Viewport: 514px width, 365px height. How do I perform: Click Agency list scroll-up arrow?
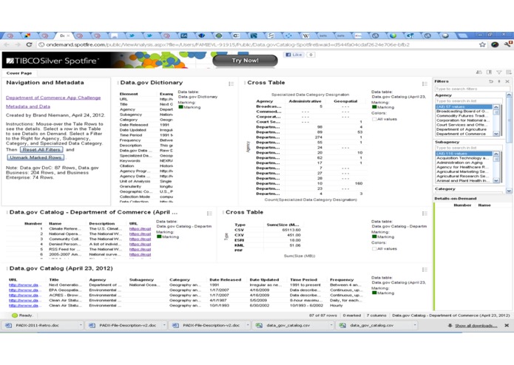(x=496, y=107)
